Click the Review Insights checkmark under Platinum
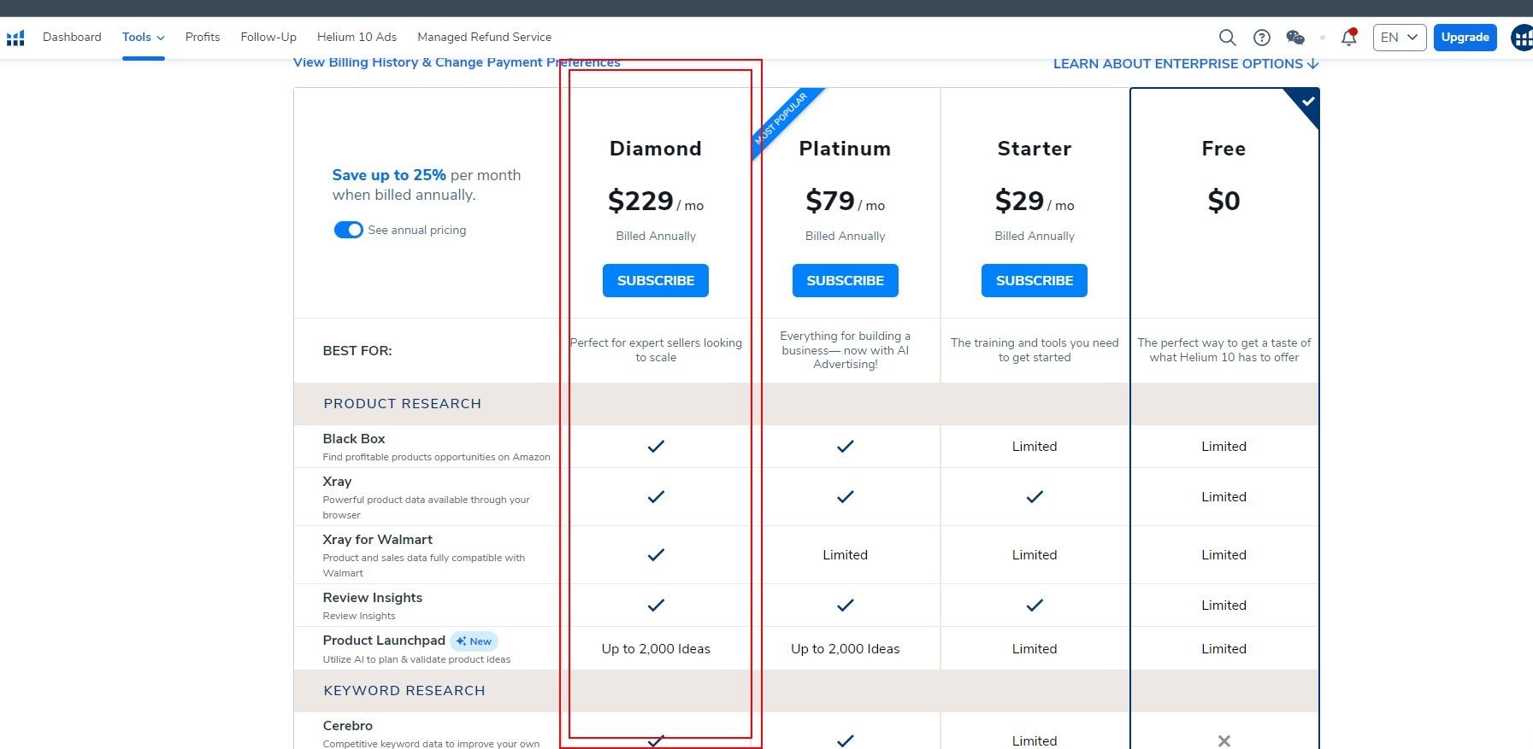1533x749 pixels. point(845,606)
